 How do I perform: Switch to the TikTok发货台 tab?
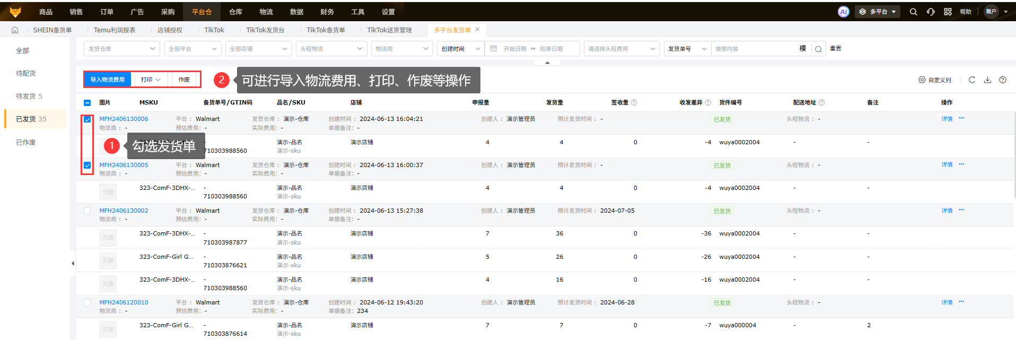tap(265, 30)
